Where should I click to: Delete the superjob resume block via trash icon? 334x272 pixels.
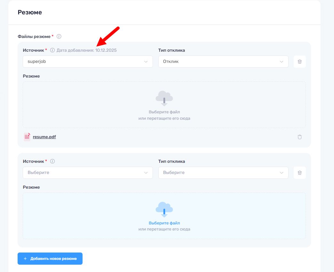(x=299, y=62)
